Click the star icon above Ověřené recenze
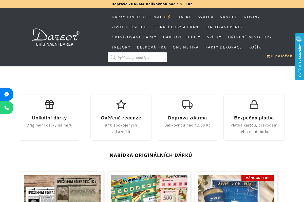 pos(121,105)
